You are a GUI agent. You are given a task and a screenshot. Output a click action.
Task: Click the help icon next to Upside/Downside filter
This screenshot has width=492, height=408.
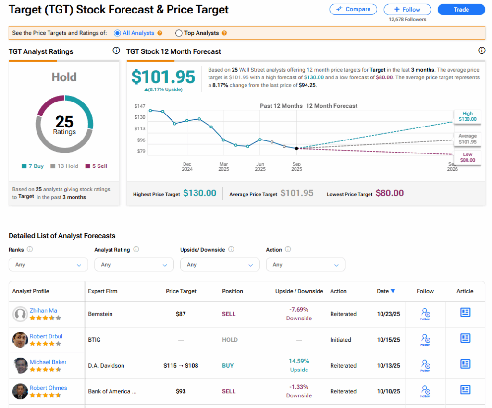click(x=231, y=249)
